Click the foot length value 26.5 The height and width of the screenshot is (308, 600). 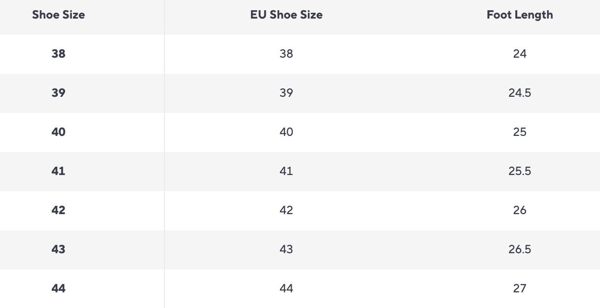coord(520,249)
